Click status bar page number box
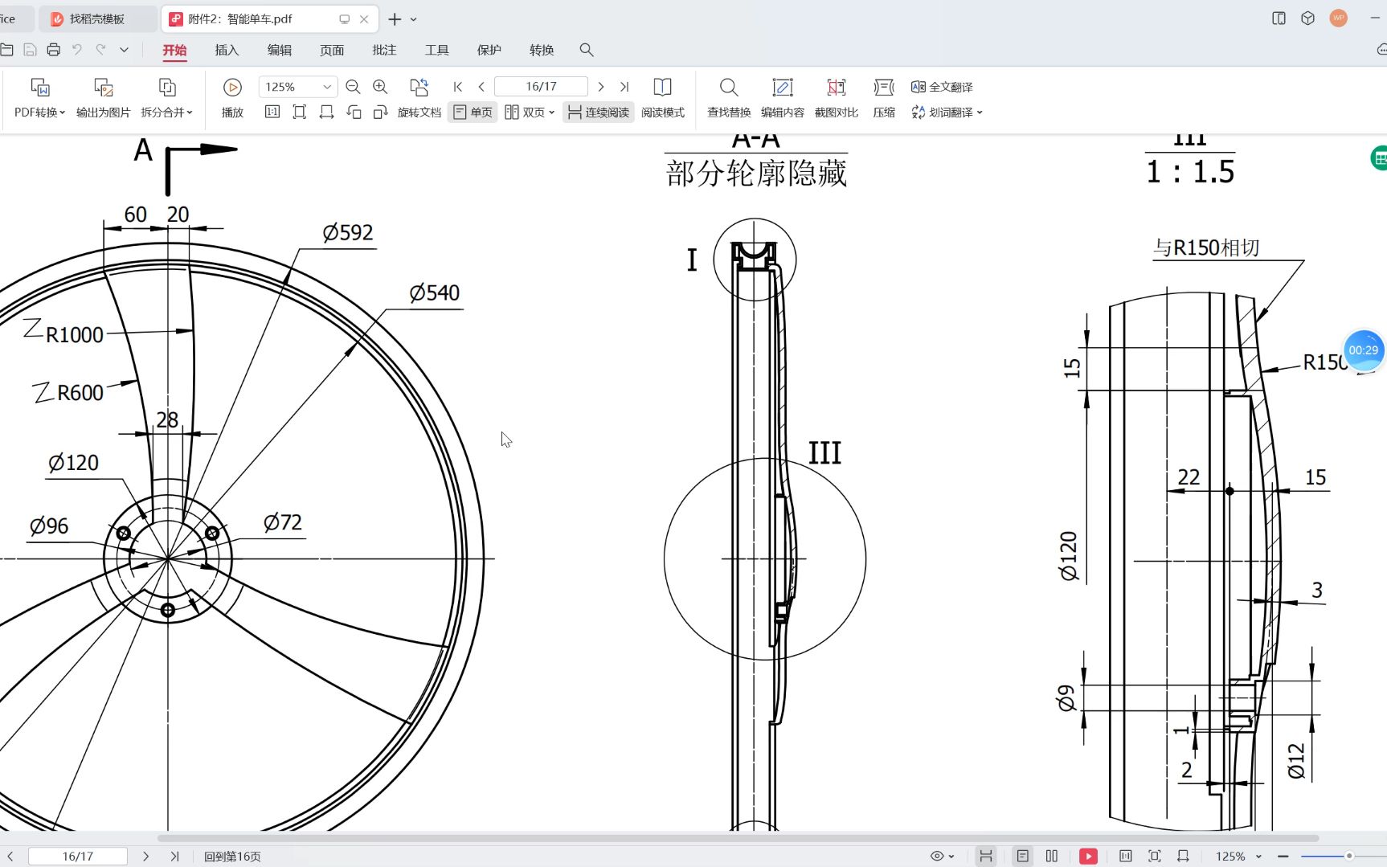The width and height of the screenshot is (1387, 867). [77, 857]
